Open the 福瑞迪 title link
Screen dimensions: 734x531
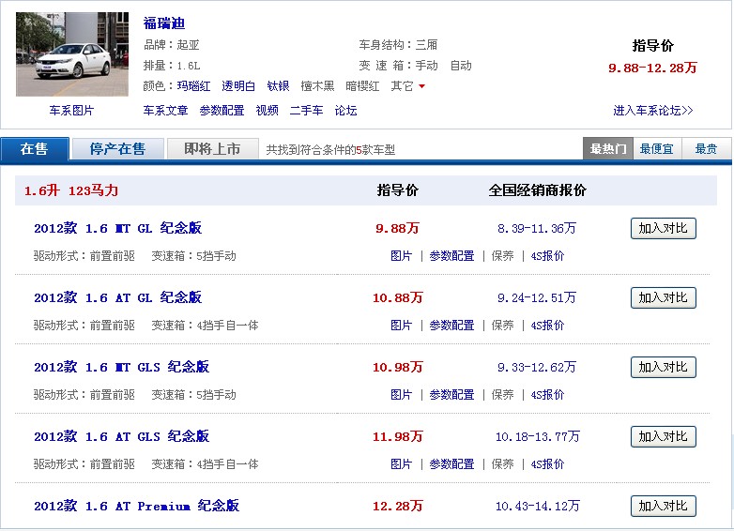pos(164,23)
